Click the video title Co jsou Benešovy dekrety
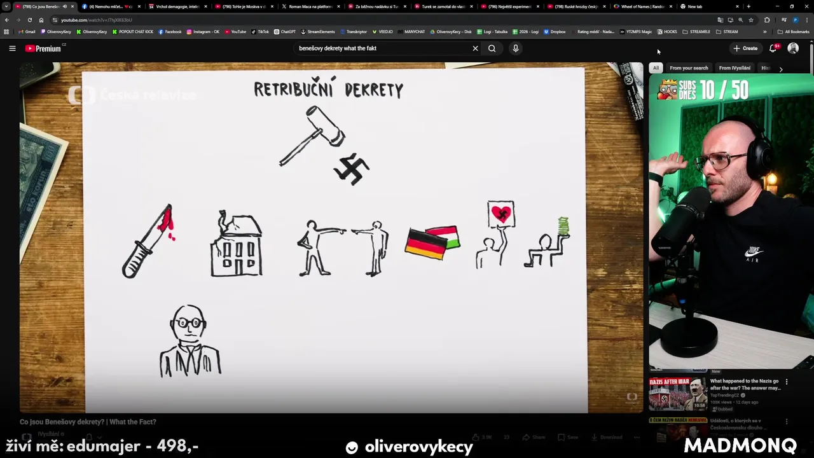This screenshot has height=458, width=814. (88, 422)
